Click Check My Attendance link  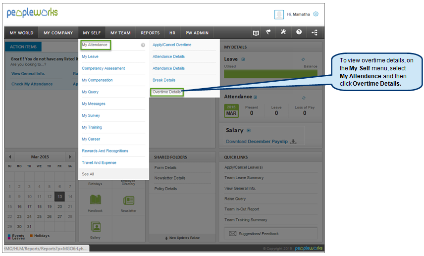(x=32, y=84)
